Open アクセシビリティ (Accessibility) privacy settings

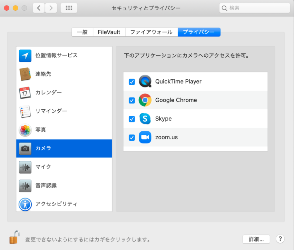25,204
